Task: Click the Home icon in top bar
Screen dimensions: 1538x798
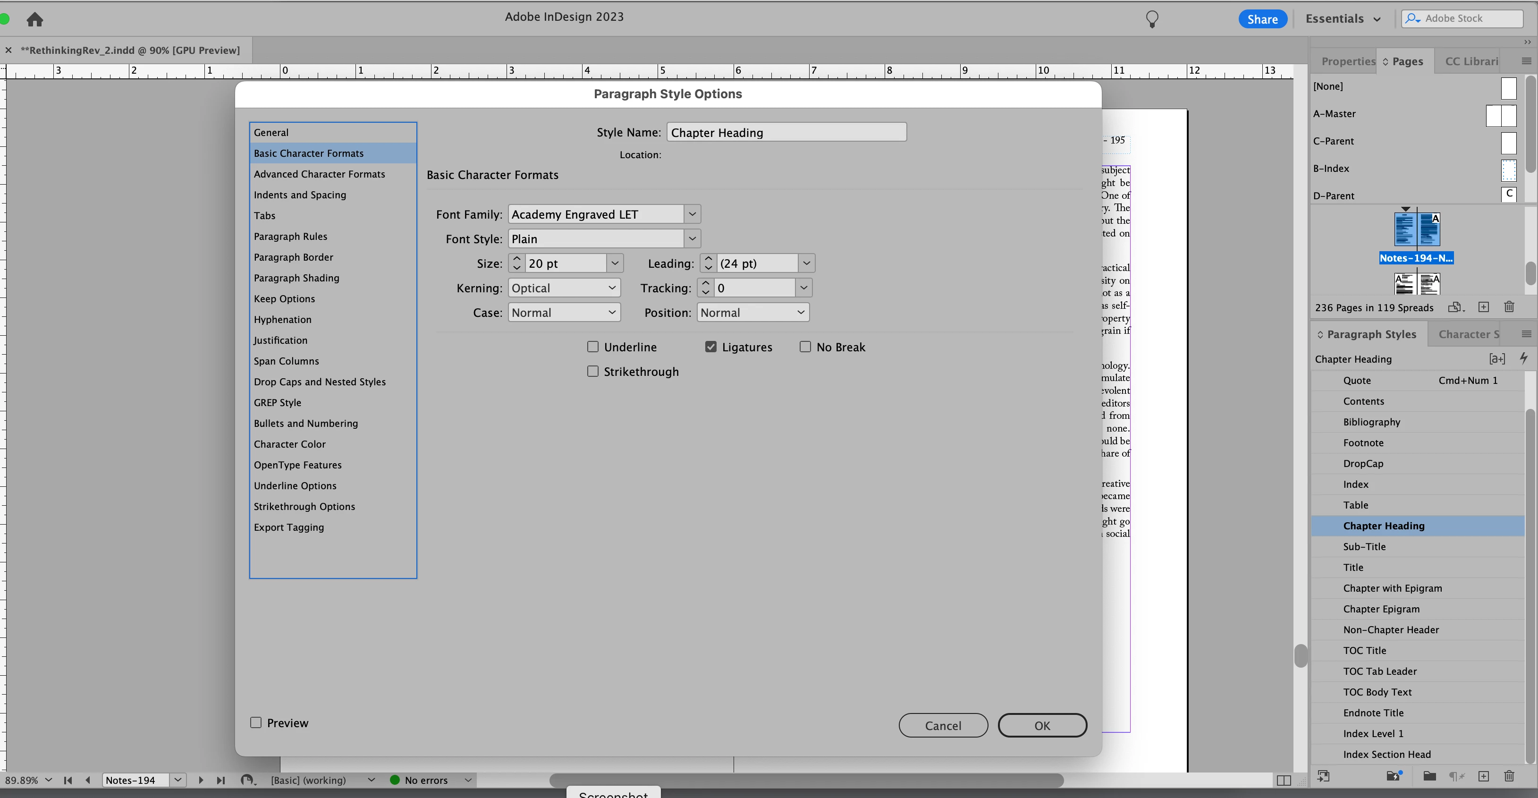Action: point(34,19)
